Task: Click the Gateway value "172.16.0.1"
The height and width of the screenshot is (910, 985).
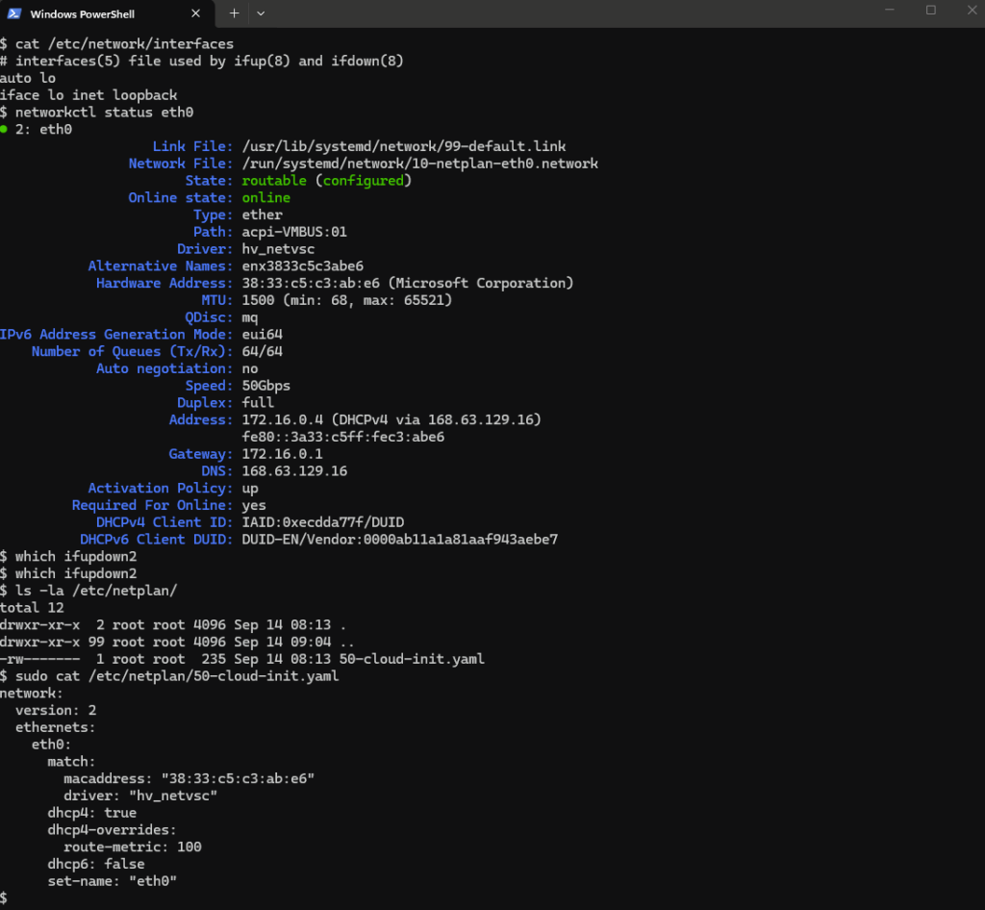Action: (x=282, y=454)
